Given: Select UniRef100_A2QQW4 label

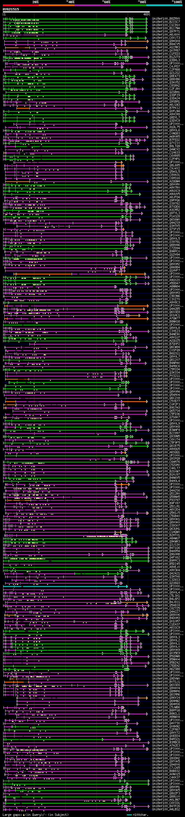Looking at the screenshot, I should pos(166,181).
